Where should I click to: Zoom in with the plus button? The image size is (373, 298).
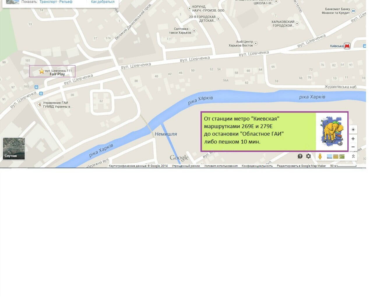point(353,139)
